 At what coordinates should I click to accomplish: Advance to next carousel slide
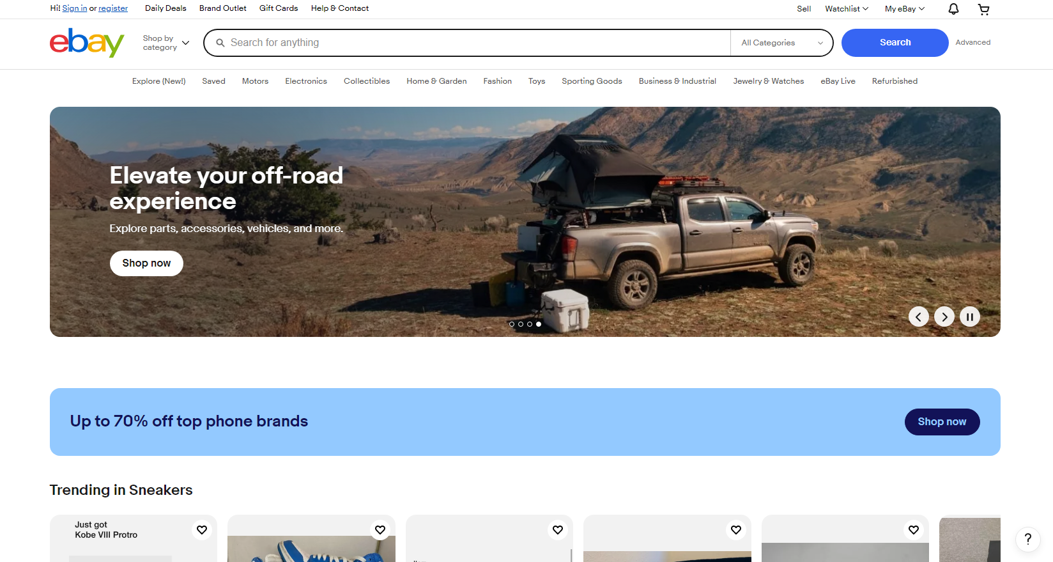(x=944, y=316)
